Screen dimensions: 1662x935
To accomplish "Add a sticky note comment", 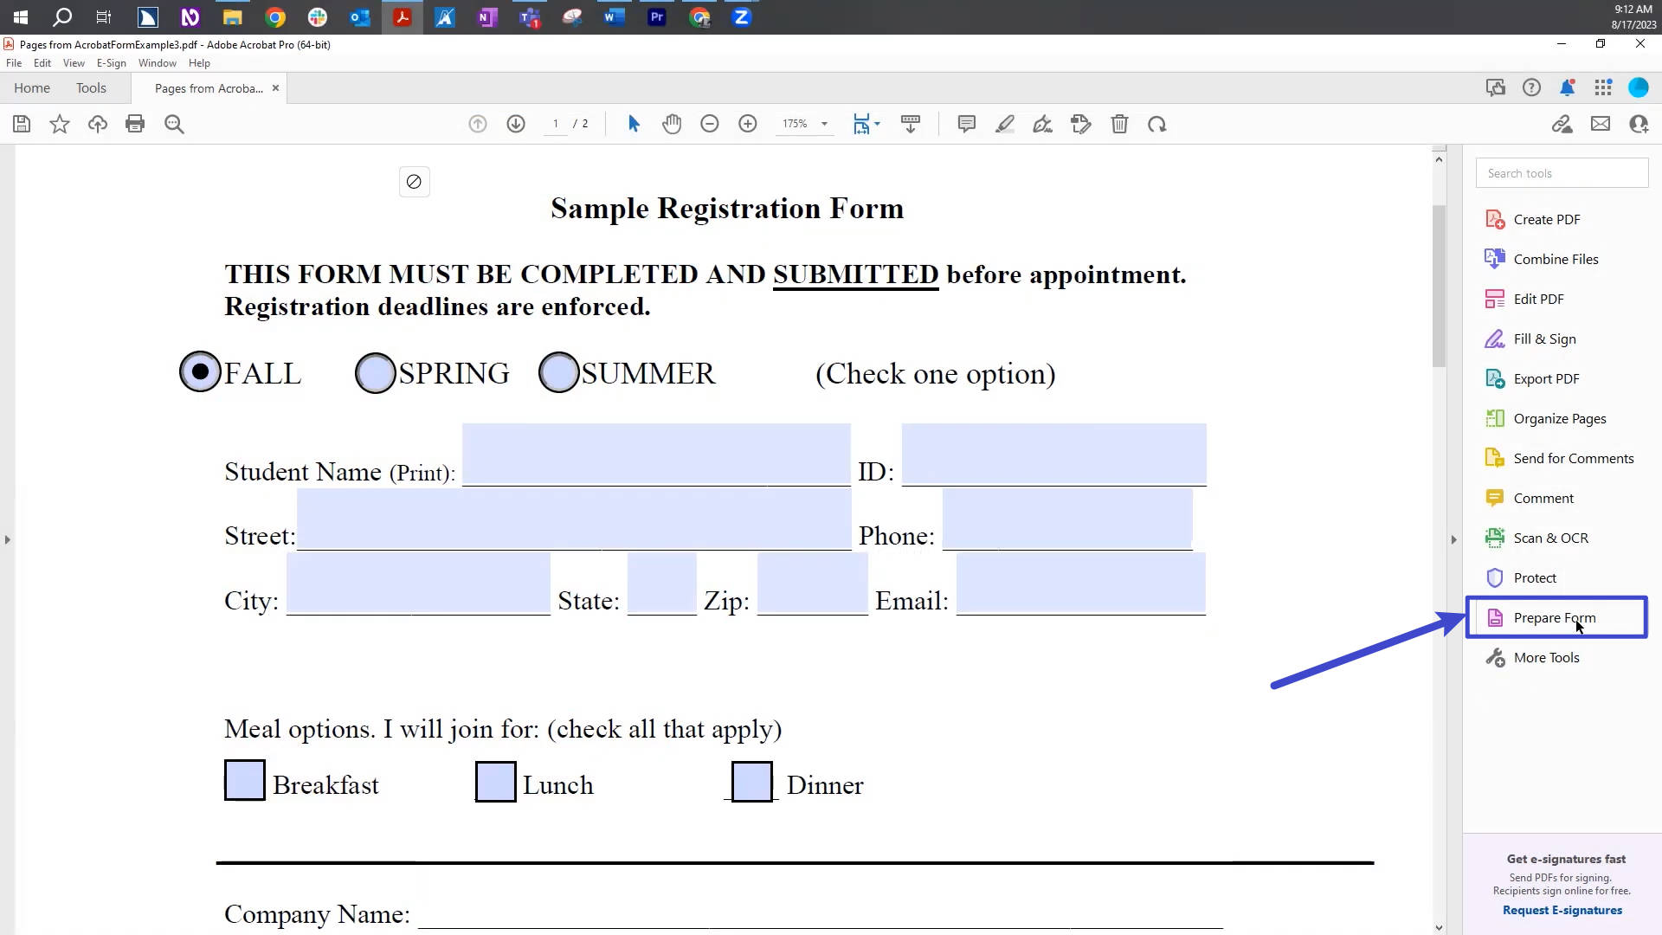I will tap(967, 124).
